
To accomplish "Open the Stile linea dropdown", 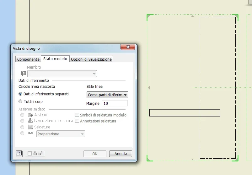I will (107, 95).
